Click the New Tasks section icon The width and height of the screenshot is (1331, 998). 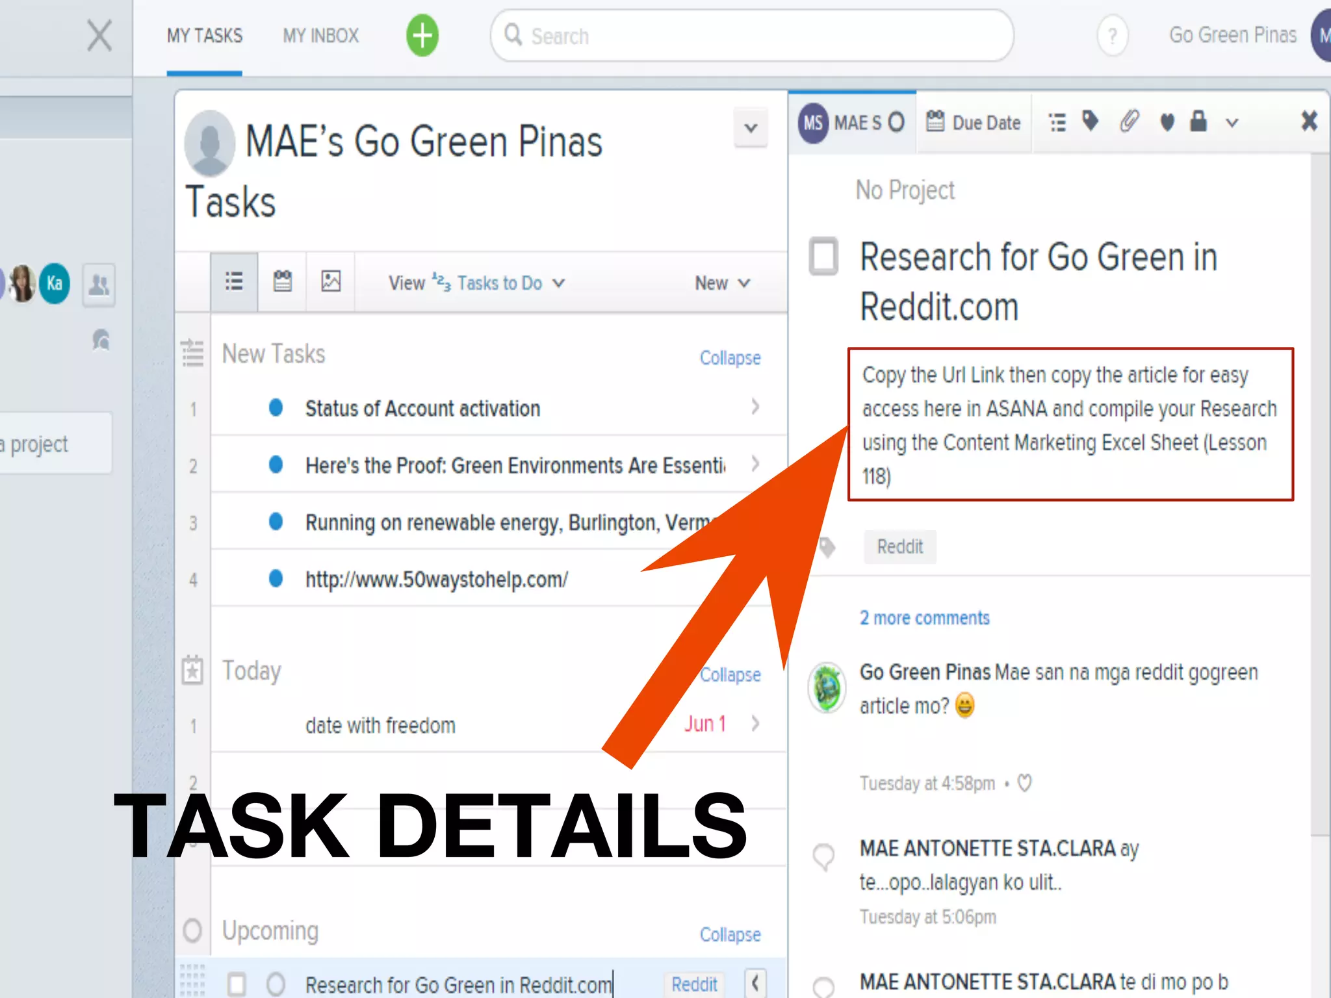(x=192, y=353)
